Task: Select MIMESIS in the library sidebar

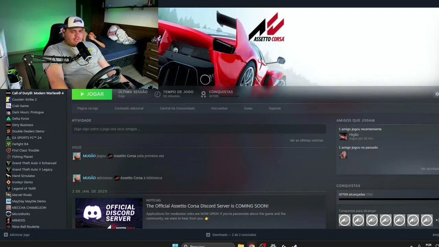Action: pos(19,220)
